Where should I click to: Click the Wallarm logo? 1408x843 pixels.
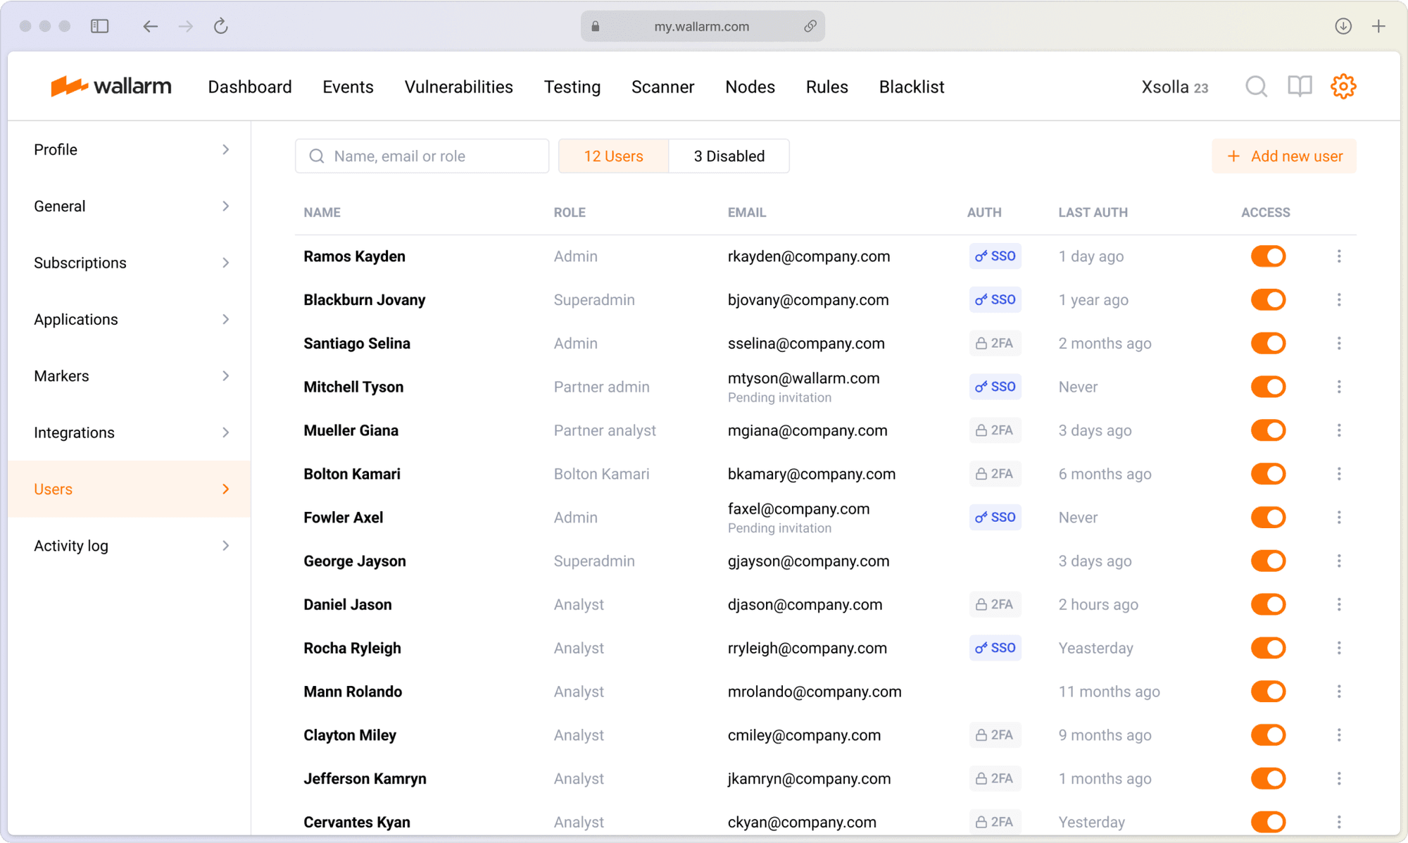pyautogui.click(x=111, y=86)
